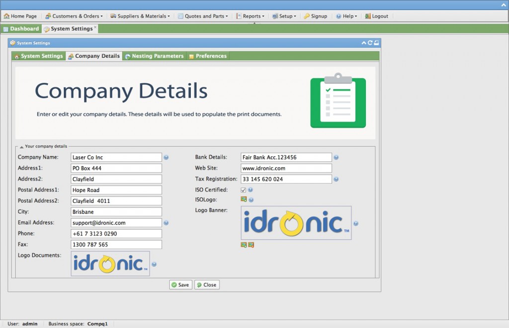Click inside the Web Site input field
Image resolution: width=509 pixels, height=328 pixels.
click(x=286, y=168)
